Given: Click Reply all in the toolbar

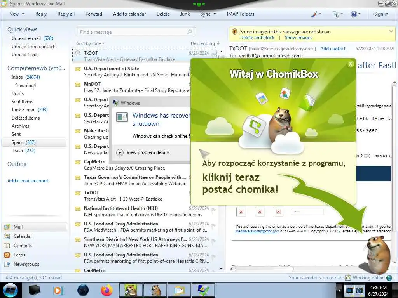Looking at the screenshot, I should coord(66,14).
